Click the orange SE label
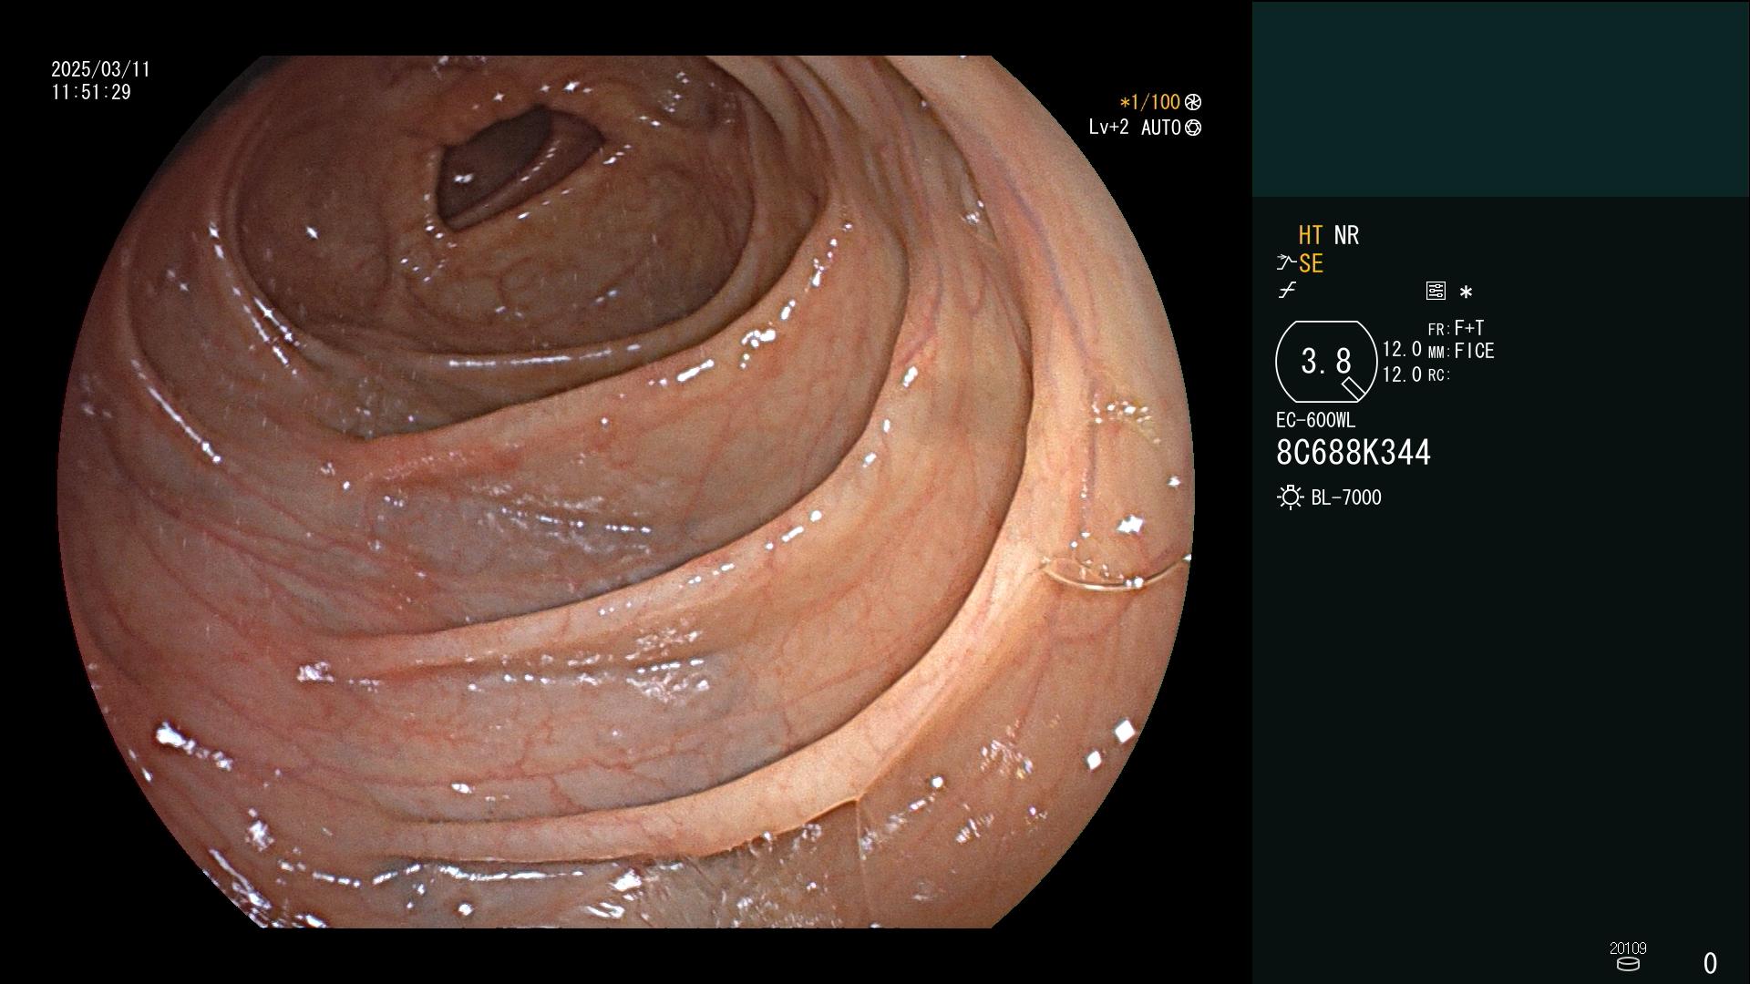 point(1311,263)
